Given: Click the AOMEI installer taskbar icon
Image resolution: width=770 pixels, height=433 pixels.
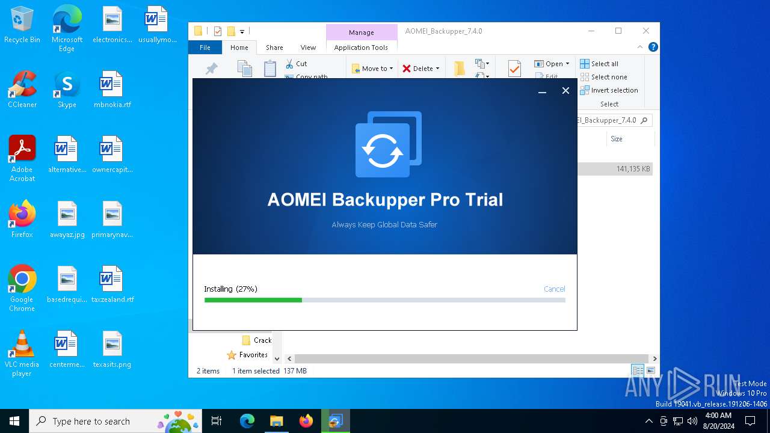Looking at the screenshot, I should point(335,421).
